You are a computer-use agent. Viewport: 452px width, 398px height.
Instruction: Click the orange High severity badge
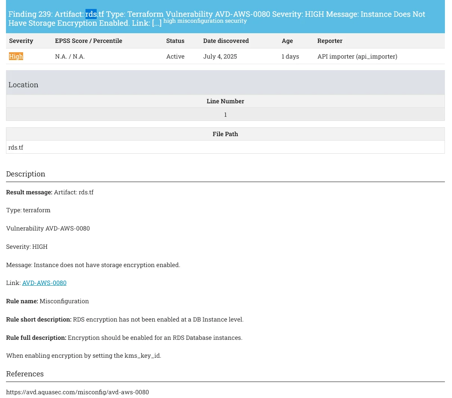(16, 56)
